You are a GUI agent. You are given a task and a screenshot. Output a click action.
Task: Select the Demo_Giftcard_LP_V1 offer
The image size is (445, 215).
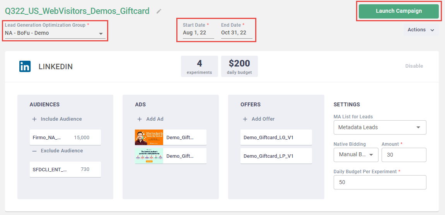(x=276, y=156)
